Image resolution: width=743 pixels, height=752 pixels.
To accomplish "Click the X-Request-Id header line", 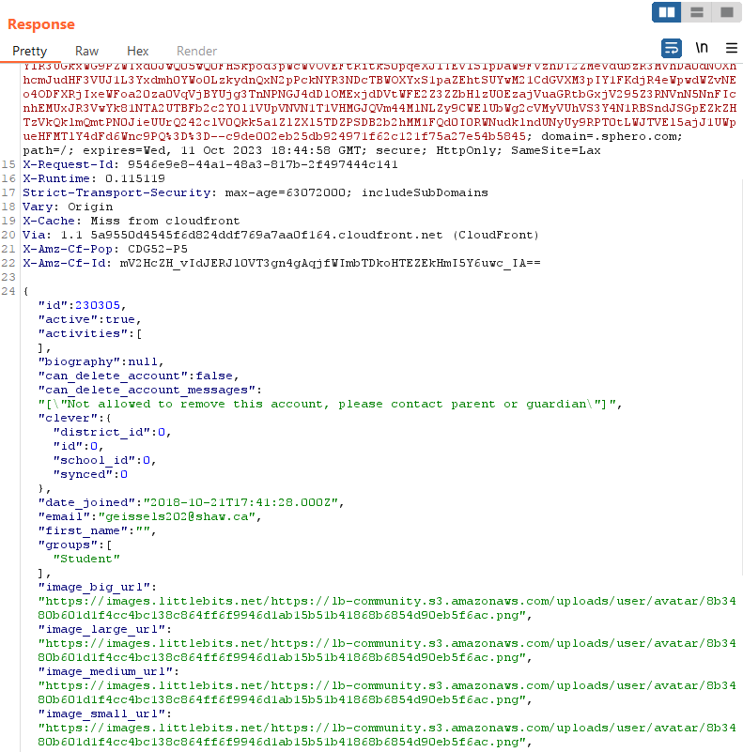I will pyautogui.click(x=210, y=164).
